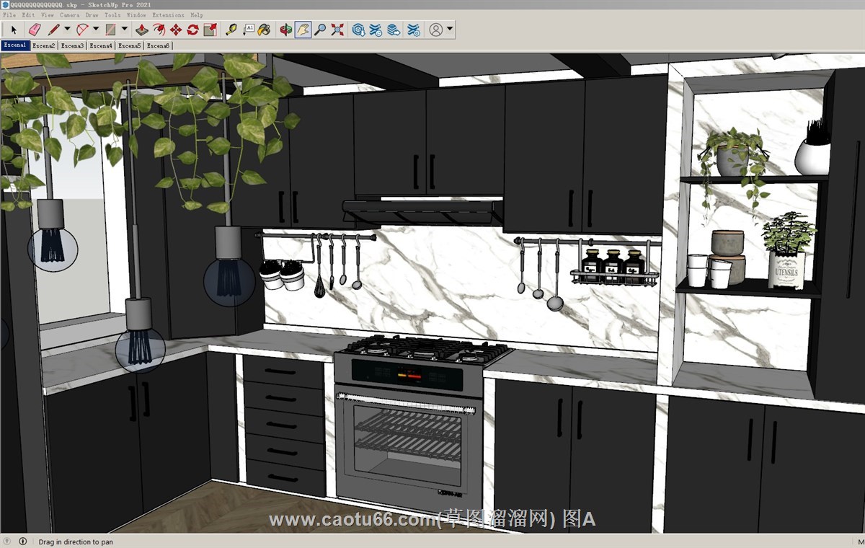Activate the Push/Pull tool
Screen dimensions: 865x548
point(141,30)
